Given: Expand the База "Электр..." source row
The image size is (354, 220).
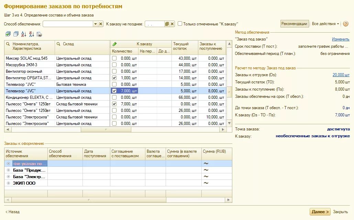Looking at the screenshot, I should [8, 176].
